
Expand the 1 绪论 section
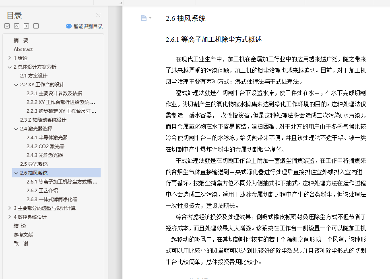[x=9, y=58]
